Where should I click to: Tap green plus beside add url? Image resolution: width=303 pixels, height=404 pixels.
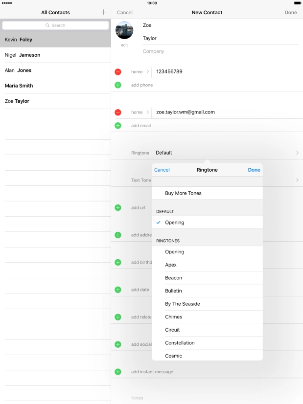[x=118, y=208]
